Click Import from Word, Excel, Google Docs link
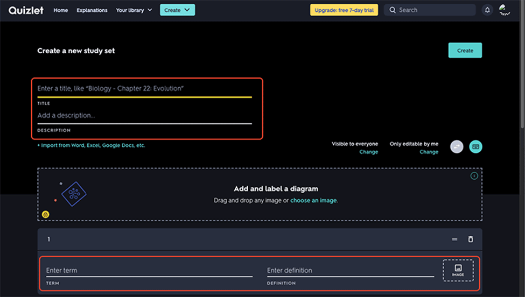The height and width of the screenshot is (297, 525). click(91, 145)
